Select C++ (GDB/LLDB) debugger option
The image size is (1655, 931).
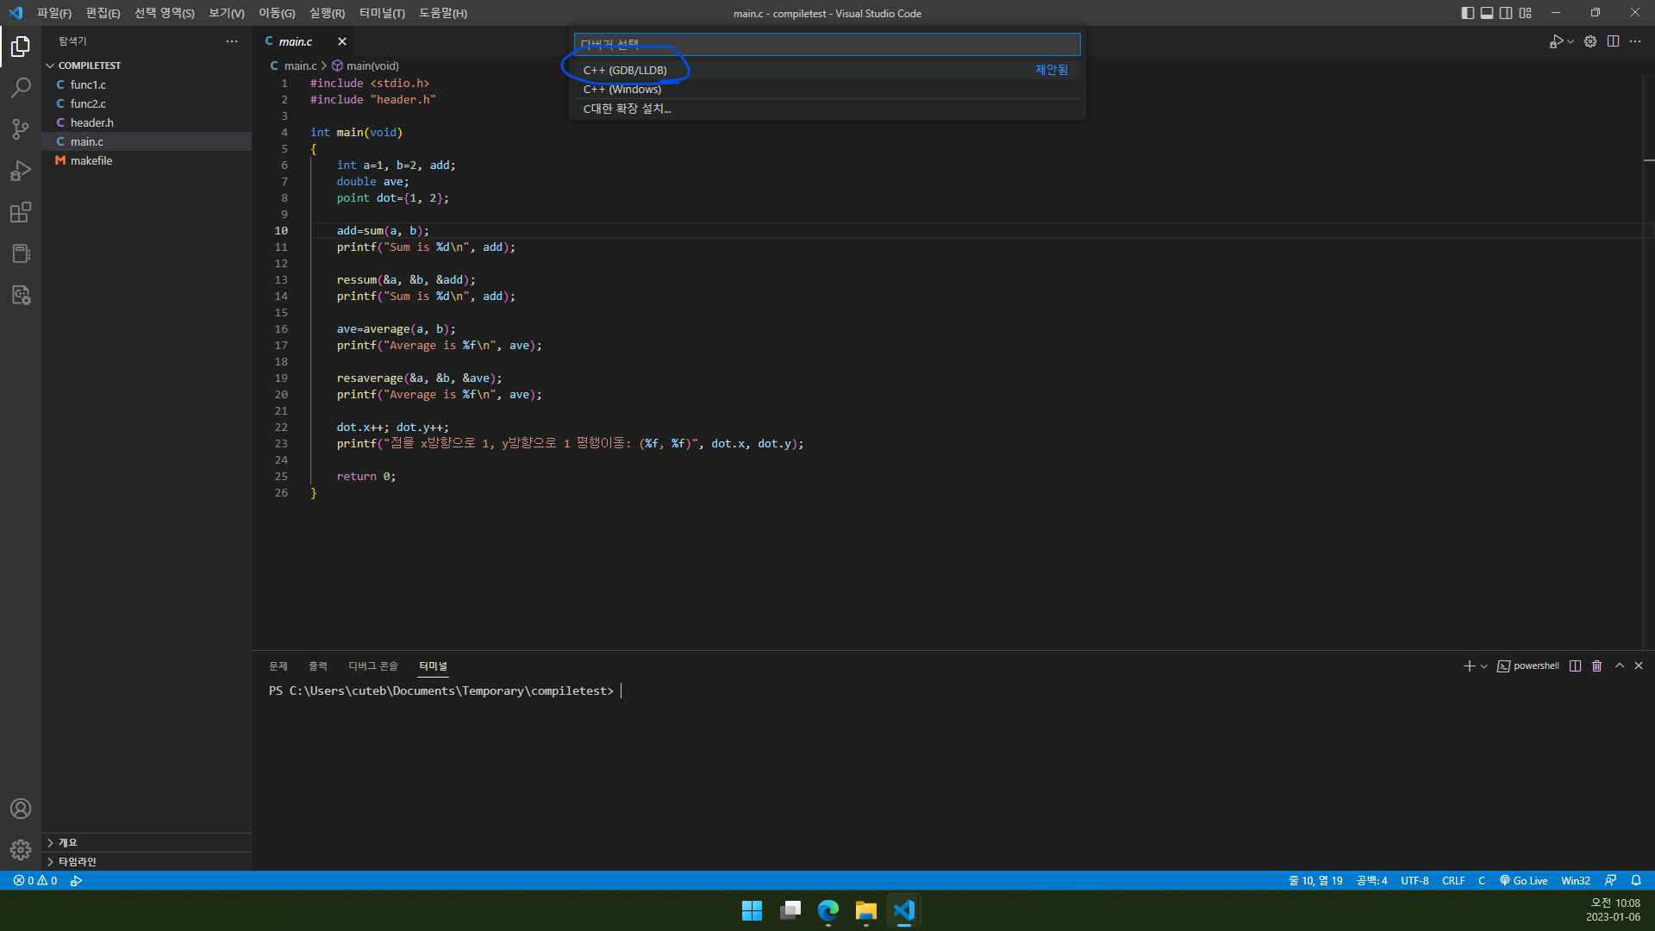pyautogui.click(x=827, y=70)
